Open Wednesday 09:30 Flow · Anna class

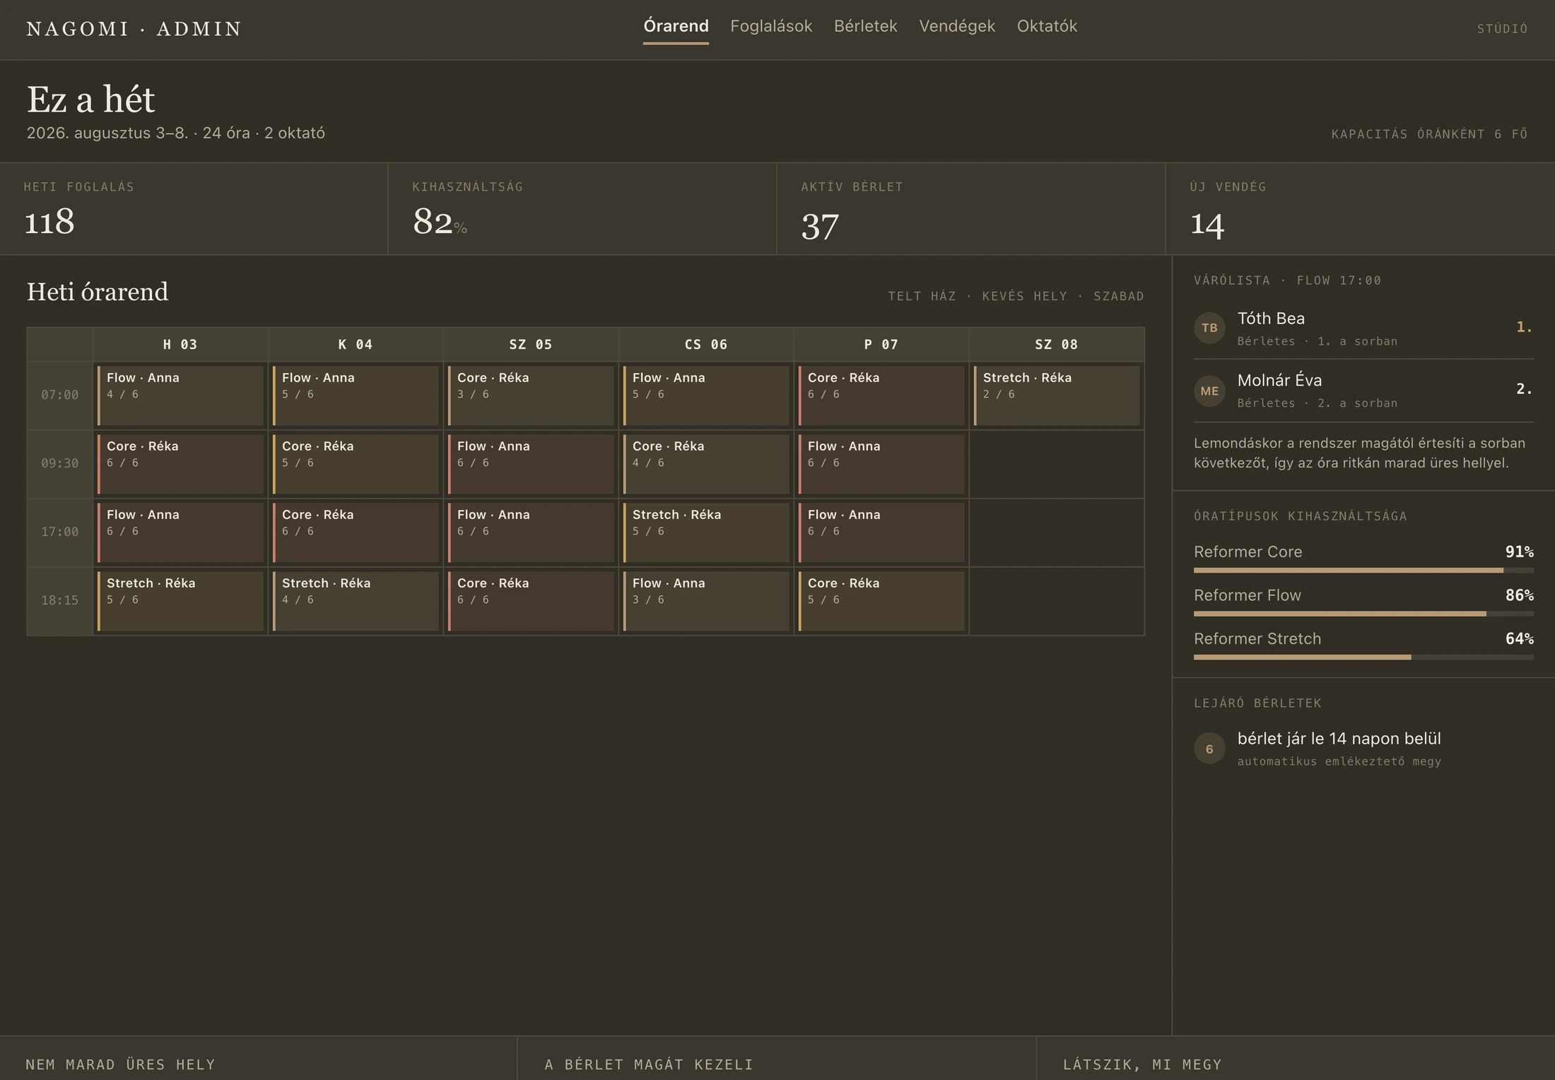coord(531,464)
